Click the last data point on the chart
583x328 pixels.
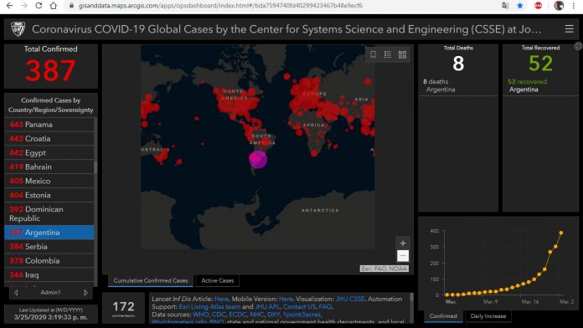click(x=561, y=233)
